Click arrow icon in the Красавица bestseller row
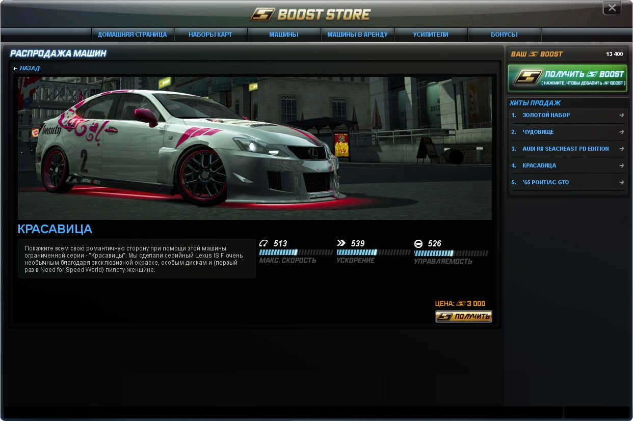633x421 pixels. click(621, 165)
